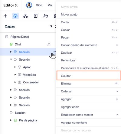The image size is (121, 134).
Task: Collapse the expanded Sección layer
Action: (11, 59)
